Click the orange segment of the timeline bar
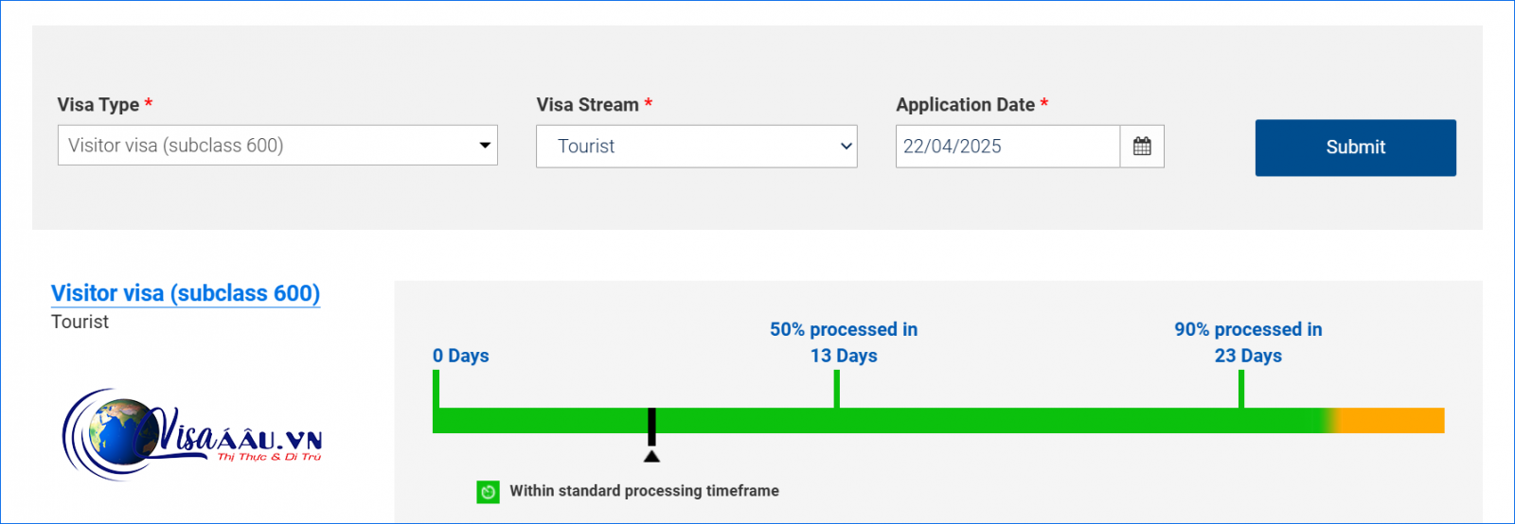Screen dimensions: 1515x524 [1392, 420]
